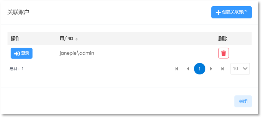Delete linked account with red trash icon
This screenshot has width=262, height=118.
point(223,53)
